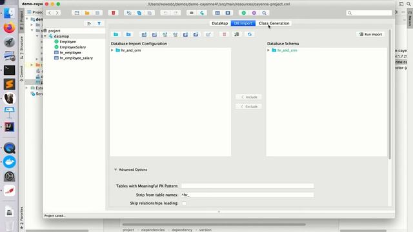Toggle the Skip relationships loading checkbox
Image resolution: width=413 pixels, height=232 pixels.
click(x=184, y=204)
